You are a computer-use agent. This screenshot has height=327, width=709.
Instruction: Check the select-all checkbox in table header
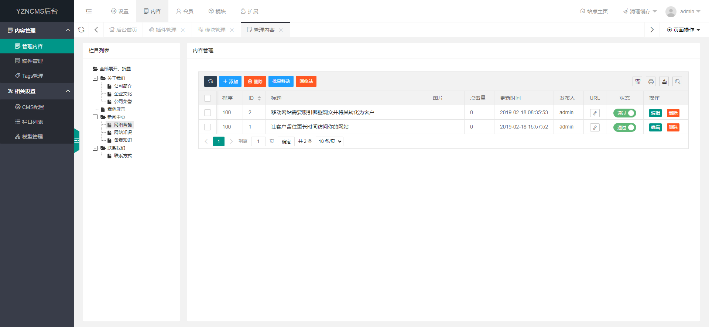point(208,98)
